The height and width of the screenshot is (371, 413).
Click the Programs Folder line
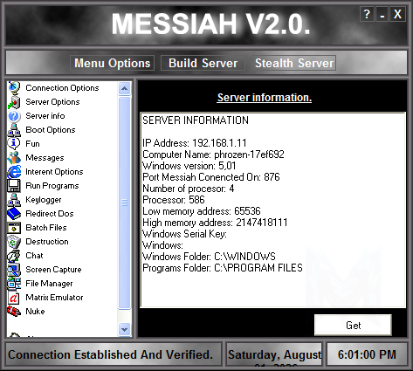pos(223,268)
